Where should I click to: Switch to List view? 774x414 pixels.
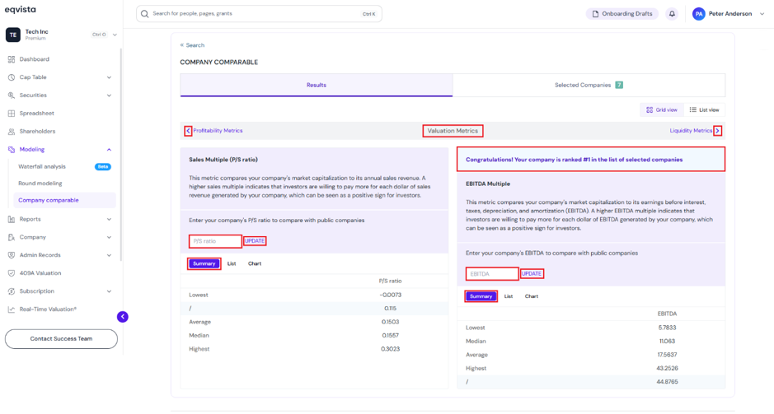(x=705, y=110)
